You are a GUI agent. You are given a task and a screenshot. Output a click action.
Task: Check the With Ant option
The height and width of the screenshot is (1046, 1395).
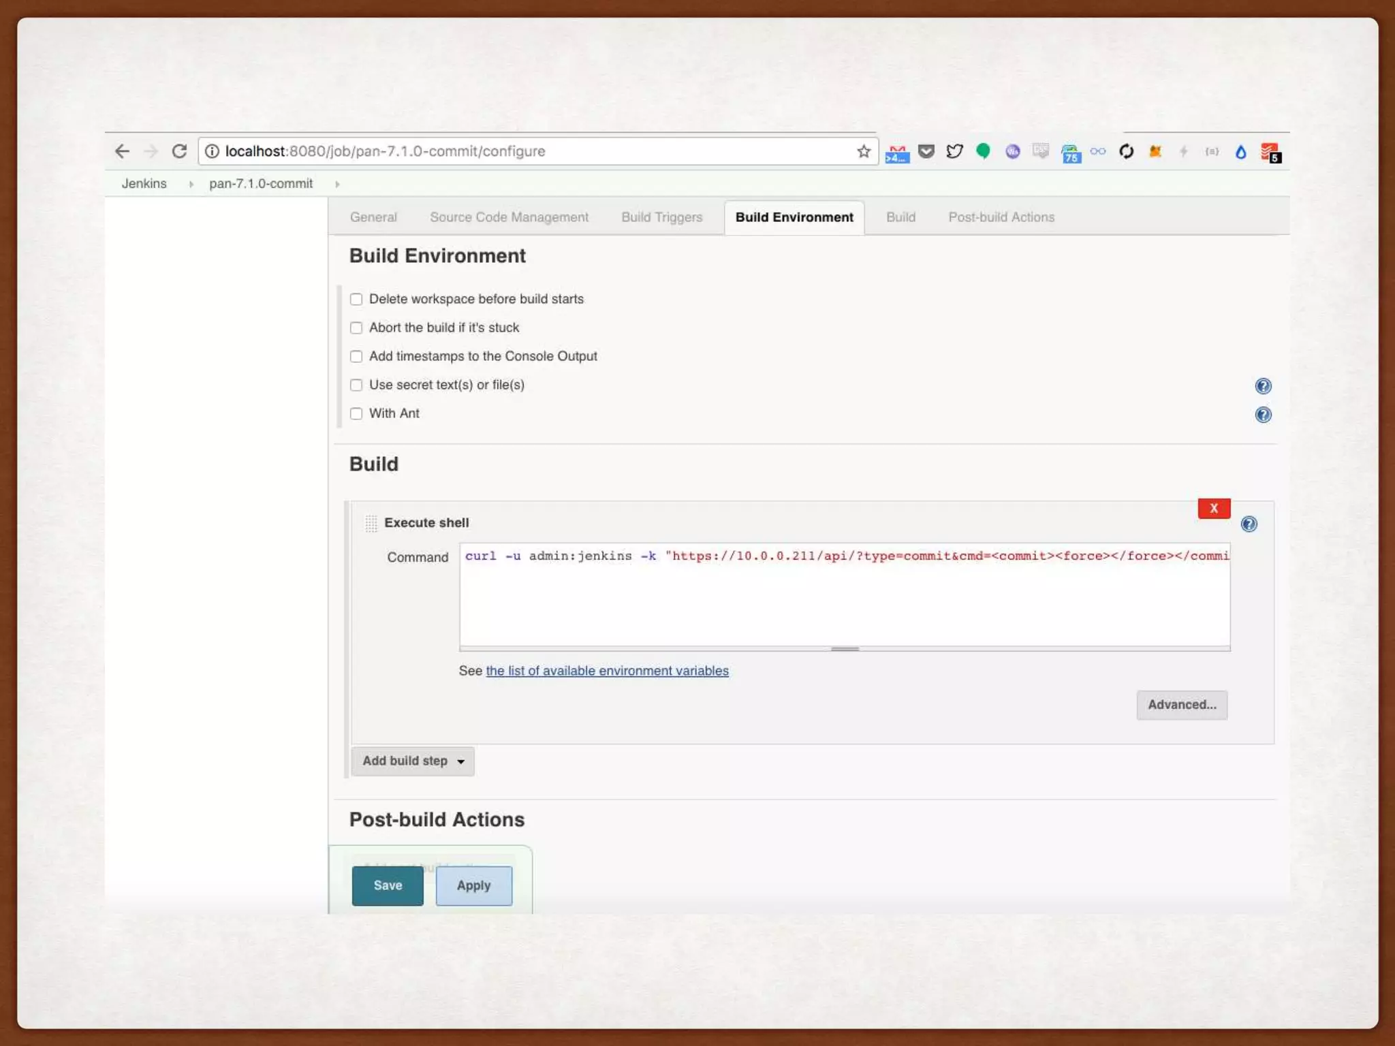coord(356,413)
